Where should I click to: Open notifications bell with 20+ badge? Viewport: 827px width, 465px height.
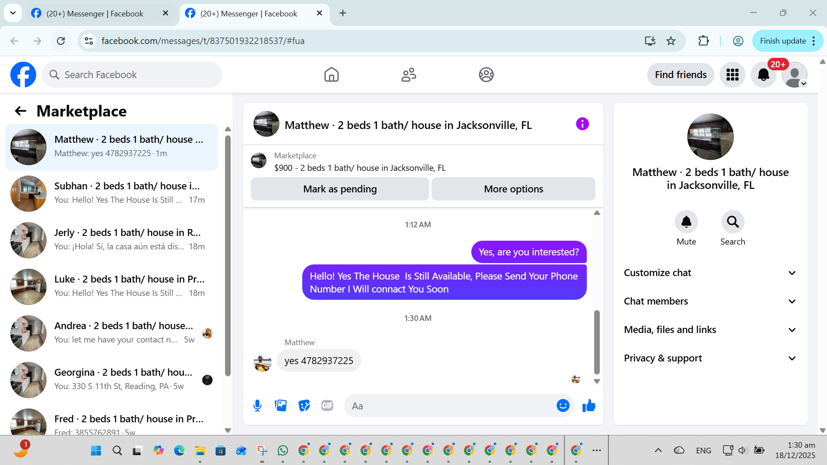(764, 75)
